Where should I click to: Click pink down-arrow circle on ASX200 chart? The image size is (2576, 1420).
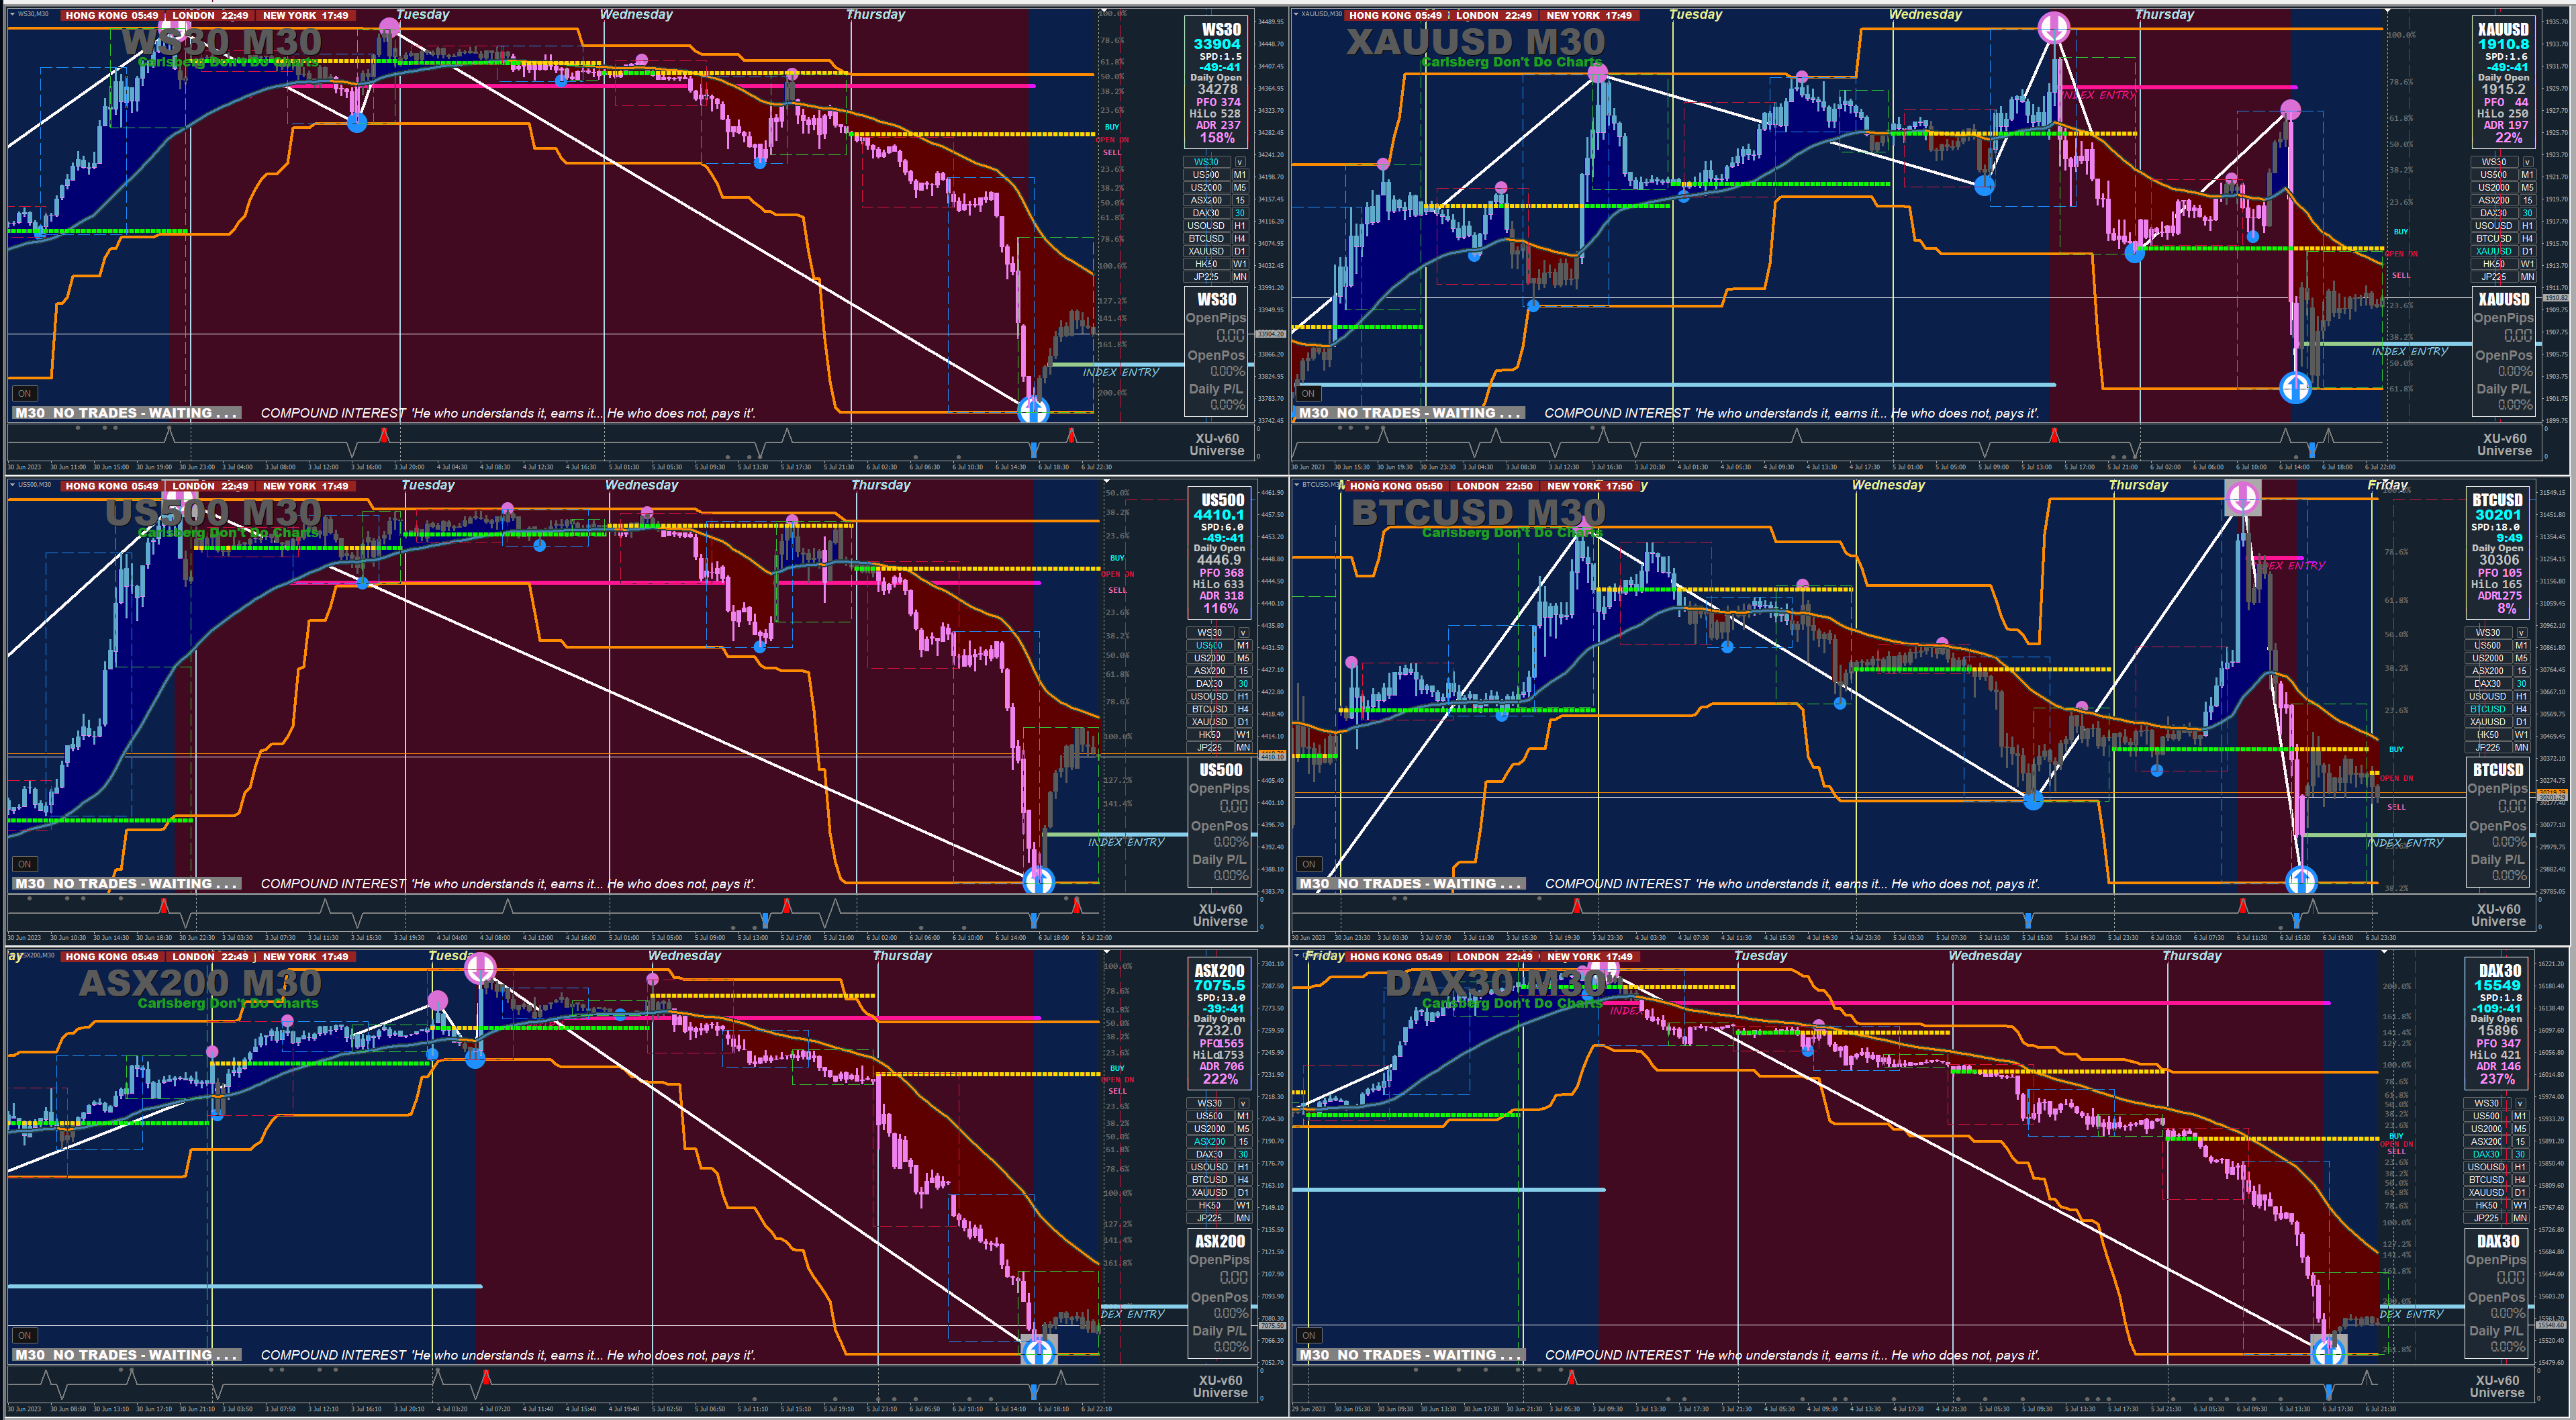(x=481, y=967)
